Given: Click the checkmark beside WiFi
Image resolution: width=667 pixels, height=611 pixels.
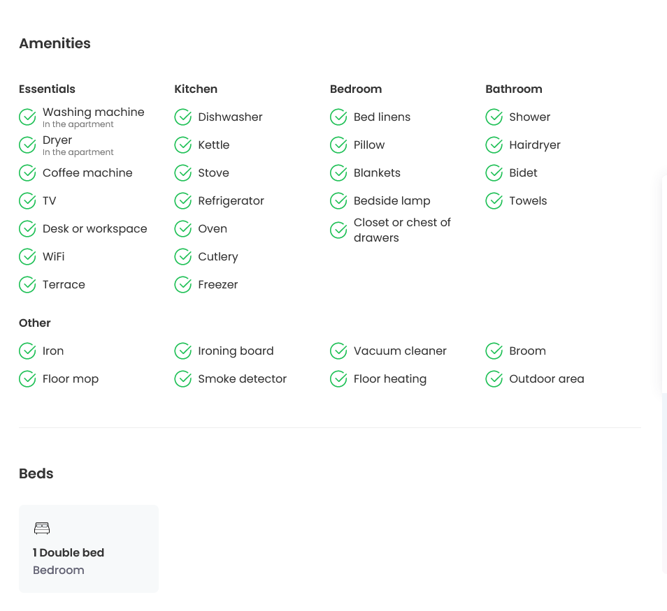Looking at the screenshot, I should (x=27, y=257).
